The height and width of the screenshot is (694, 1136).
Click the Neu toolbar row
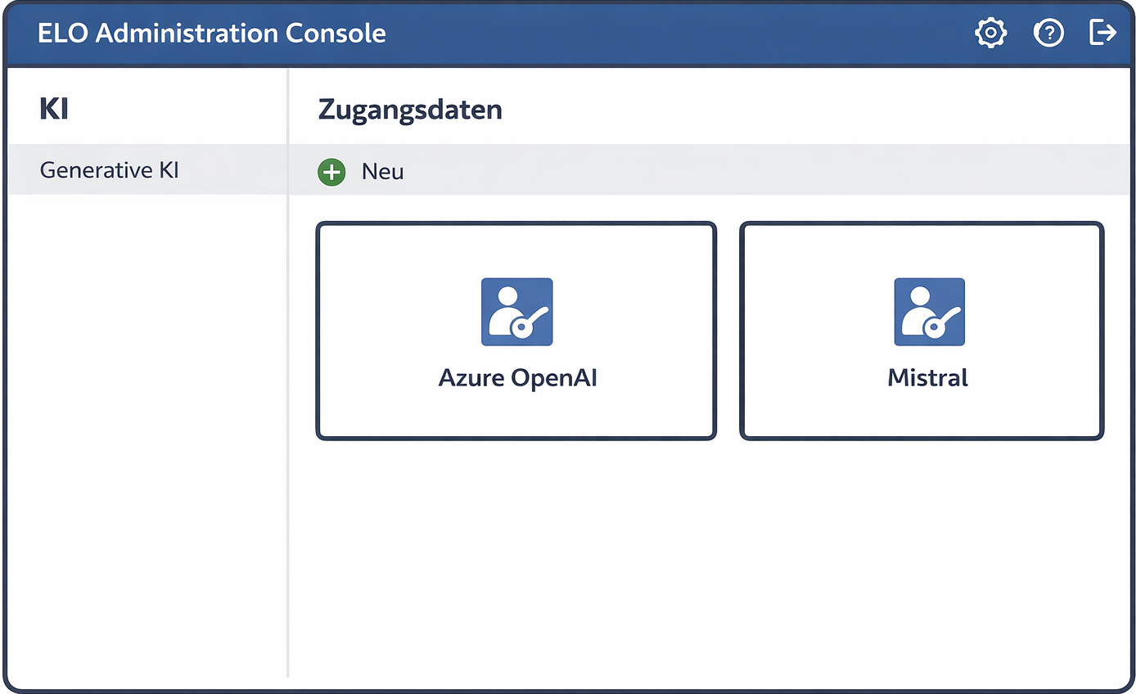pos(573,169)
